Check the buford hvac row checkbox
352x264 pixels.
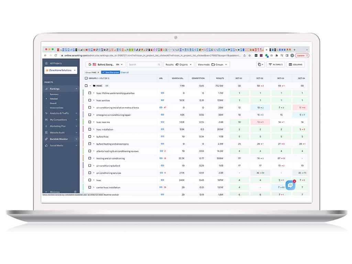[x=90, y=136]
